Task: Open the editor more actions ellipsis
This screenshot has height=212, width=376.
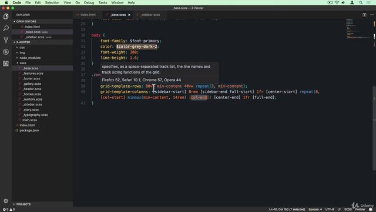Action: 372,15
